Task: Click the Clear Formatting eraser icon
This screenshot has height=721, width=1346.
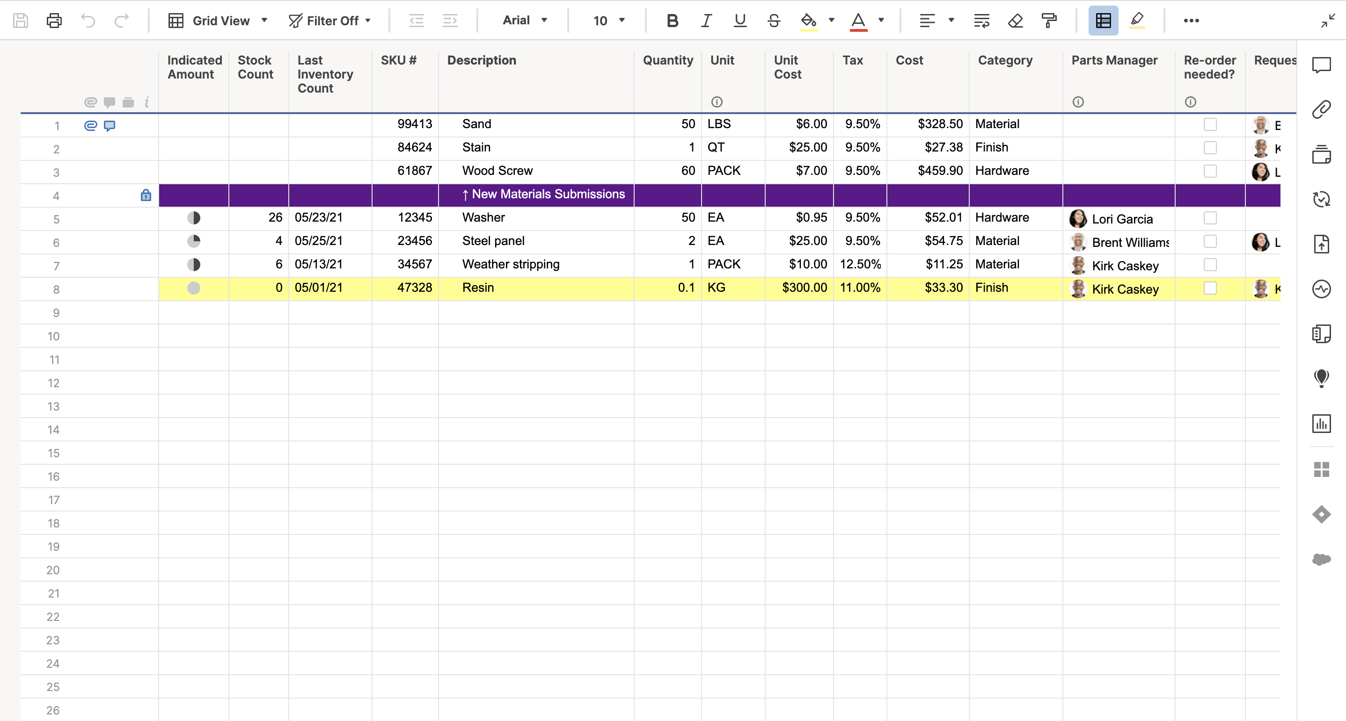Action: (1015, 21)
